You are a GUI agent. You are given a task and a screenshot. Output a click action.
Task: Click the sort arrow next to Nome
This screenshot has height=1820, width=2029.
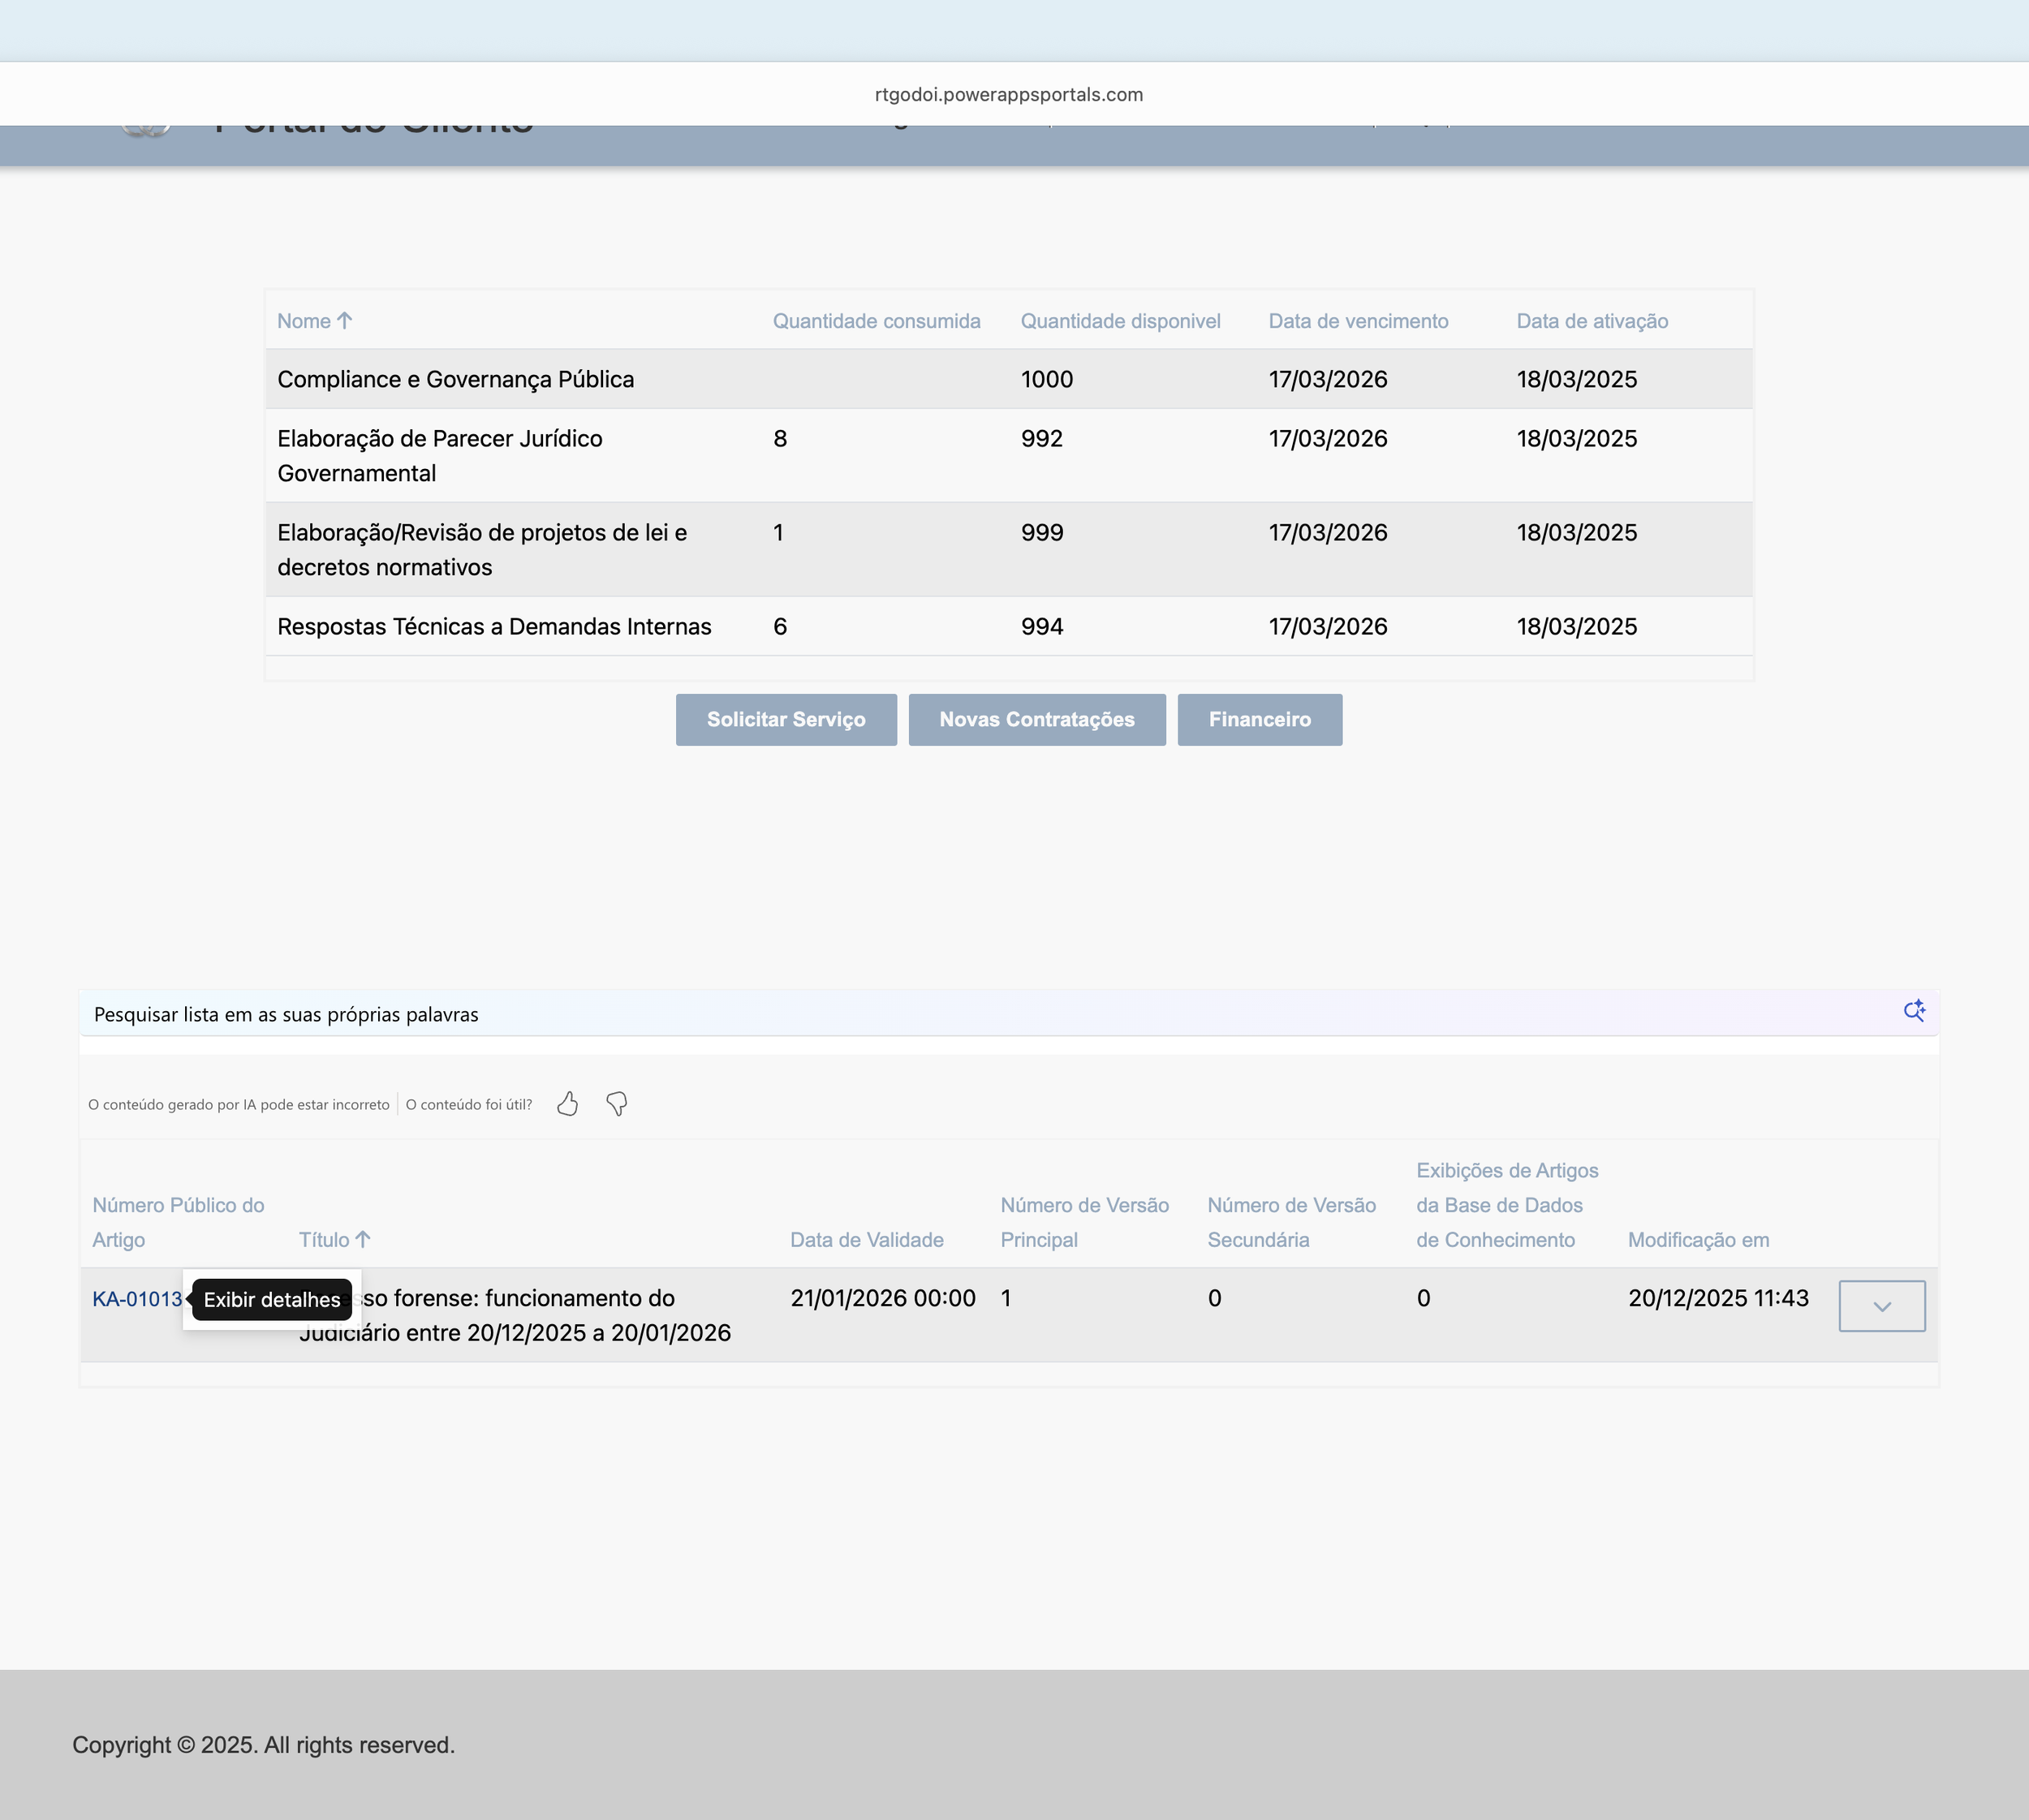(x=344, y=321)
